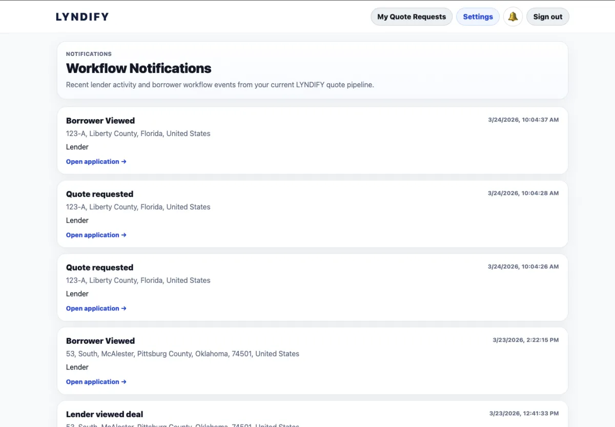
Task: Click the 3/24/2026, 10:04:37 AM timestamp
Action: click(523, 120)
